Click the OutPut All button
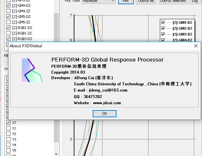 (x=146, y=1)
